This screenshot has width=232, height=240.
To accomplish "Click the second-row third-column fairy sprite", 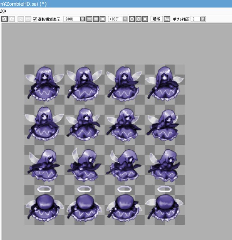I will pyautogui.click(x=124, y=124).
